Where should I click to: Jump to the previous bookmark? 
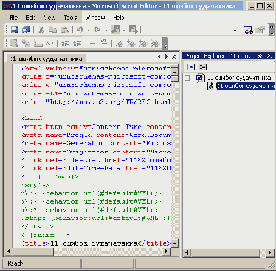pyautogui.click(x=143, y=43)
